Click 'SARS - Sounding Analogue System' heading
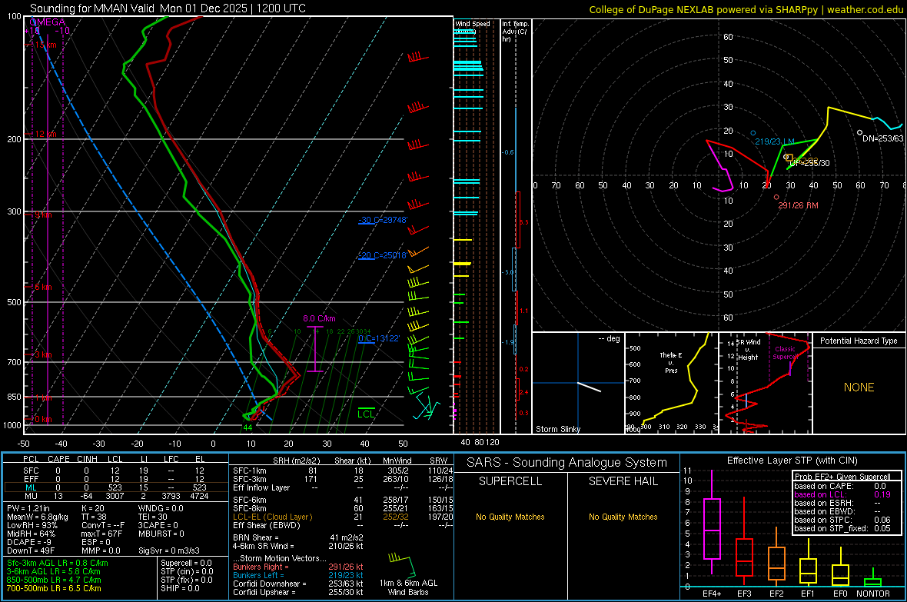 pos(567,463)
